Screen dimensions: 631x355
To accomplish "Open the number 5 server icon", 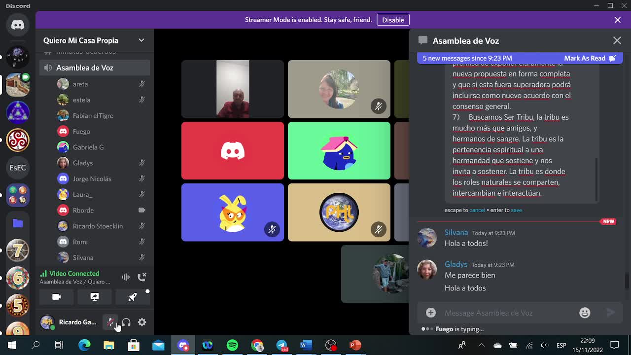I will click(18, 306).
